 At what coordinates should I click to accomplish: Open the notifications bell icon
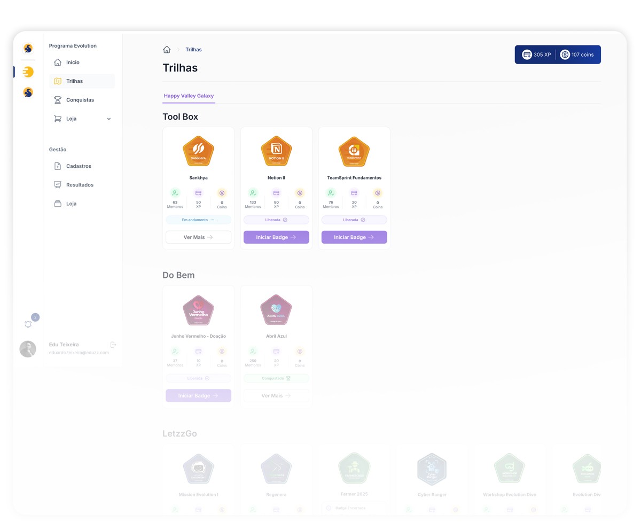(28, 324)
